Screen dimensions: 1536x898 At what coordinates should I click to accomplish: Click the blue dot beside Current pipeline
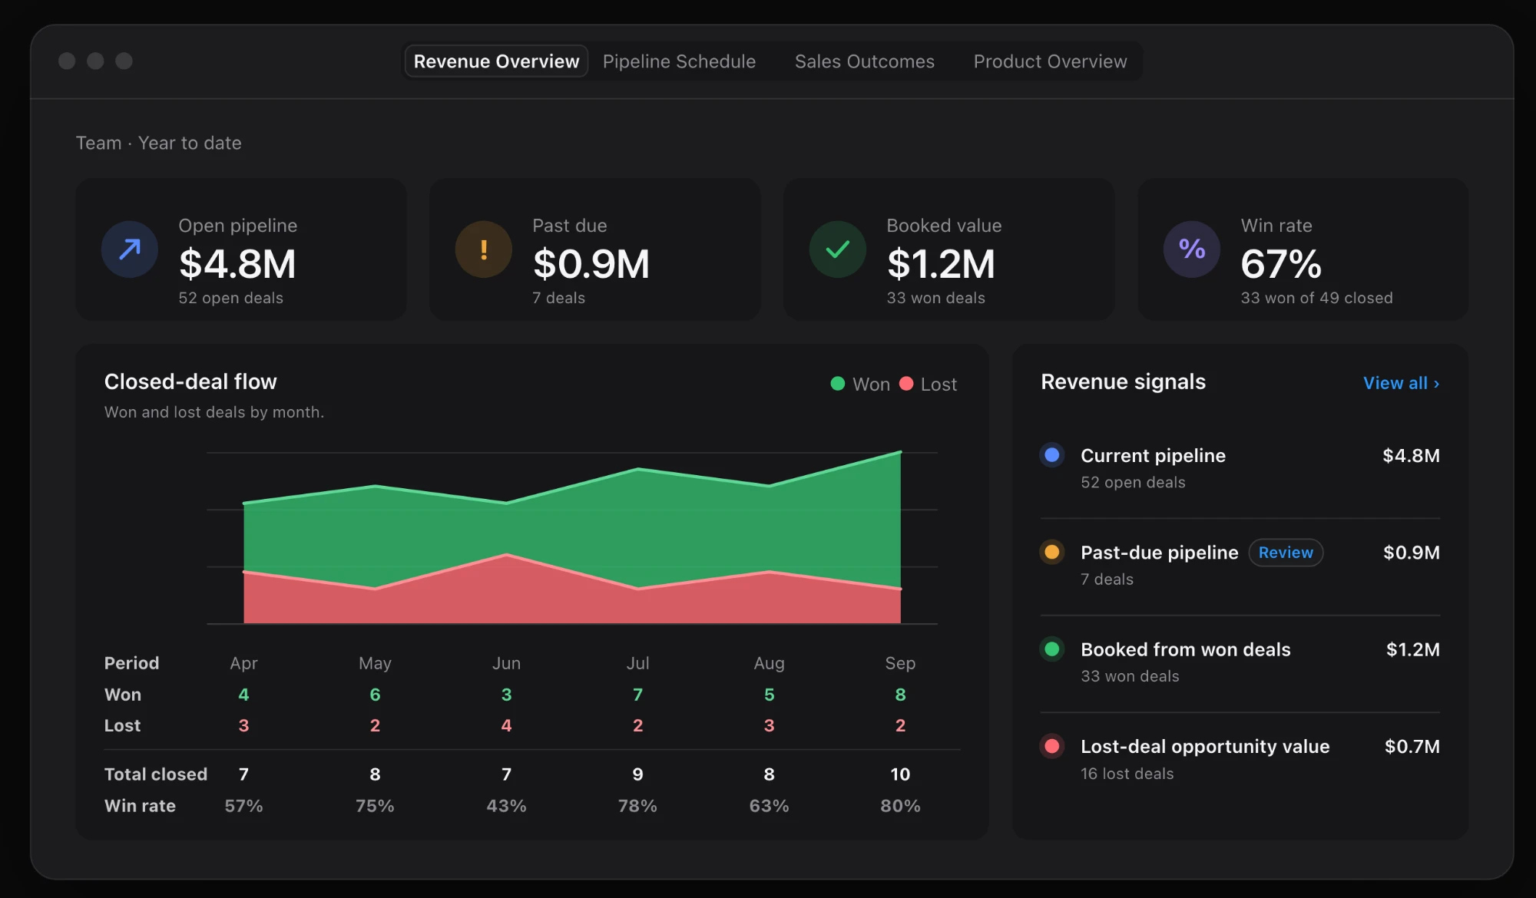tap(1052, 455)
